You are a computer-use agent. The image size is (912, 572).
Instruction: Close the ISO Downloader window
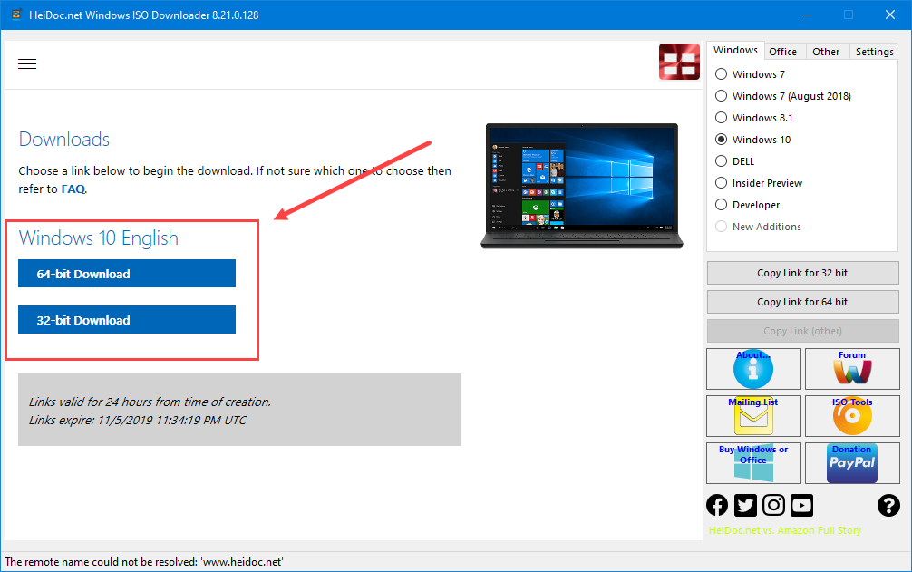(x=890, y=15)
